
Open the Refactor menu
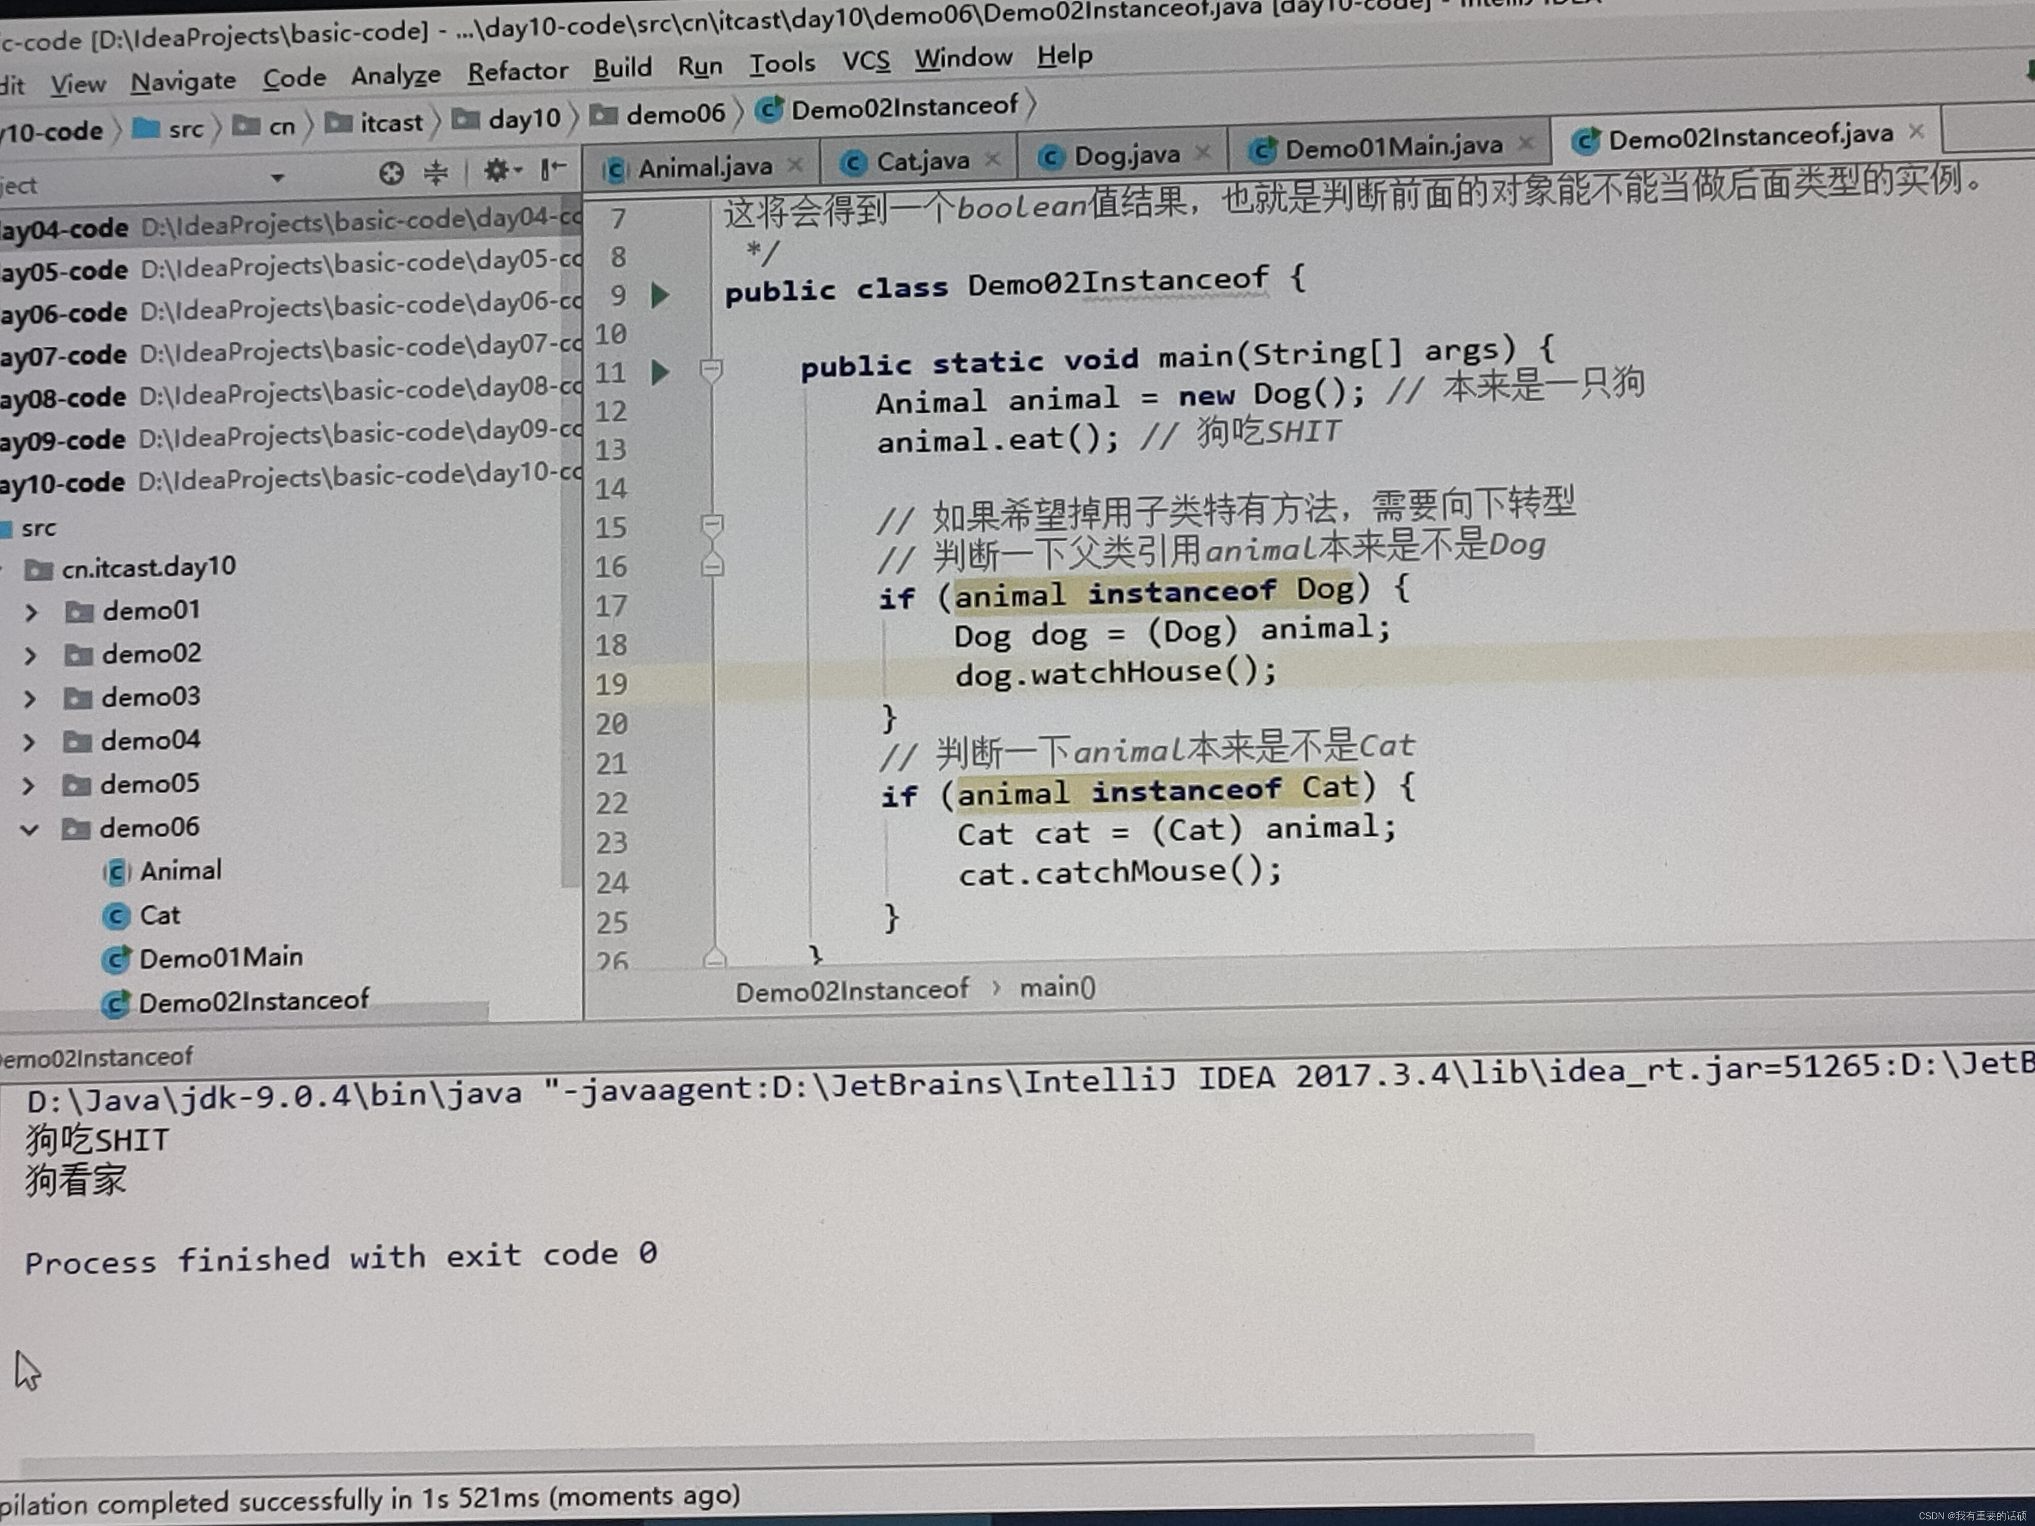pyautogui.click(x=518, y=72)
